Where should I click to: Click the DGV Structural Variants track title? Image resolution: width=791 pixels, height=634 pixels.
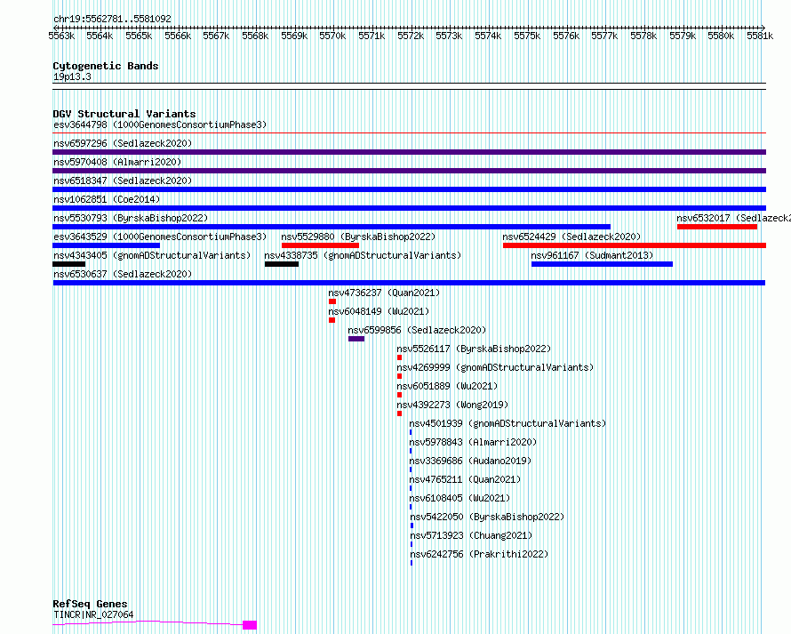click(124, 114)
